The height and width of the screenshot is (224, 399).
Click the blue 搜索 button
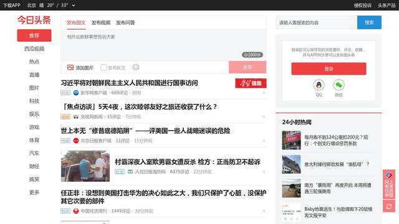click(x=369, y=22)
